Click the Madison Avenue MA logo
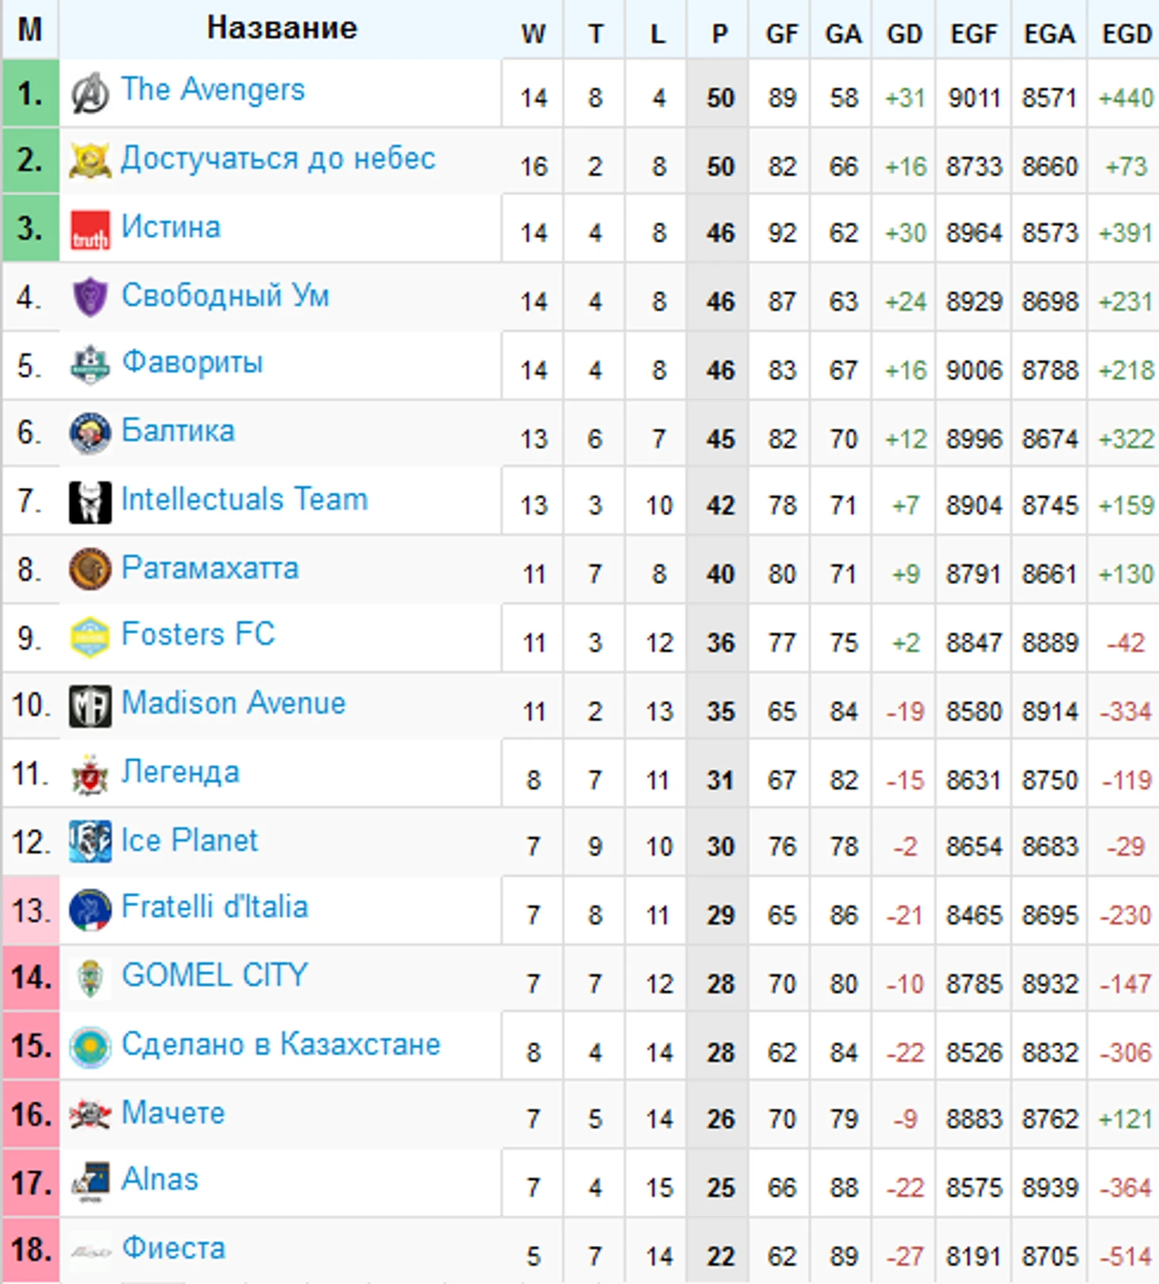Image resolution: width=1159 pixels, height=1284 pixels. 90,706
